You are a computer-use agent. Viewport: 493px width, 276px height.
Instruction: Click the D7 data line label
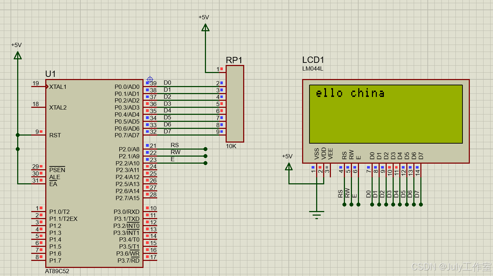click(x=168, y=131)
